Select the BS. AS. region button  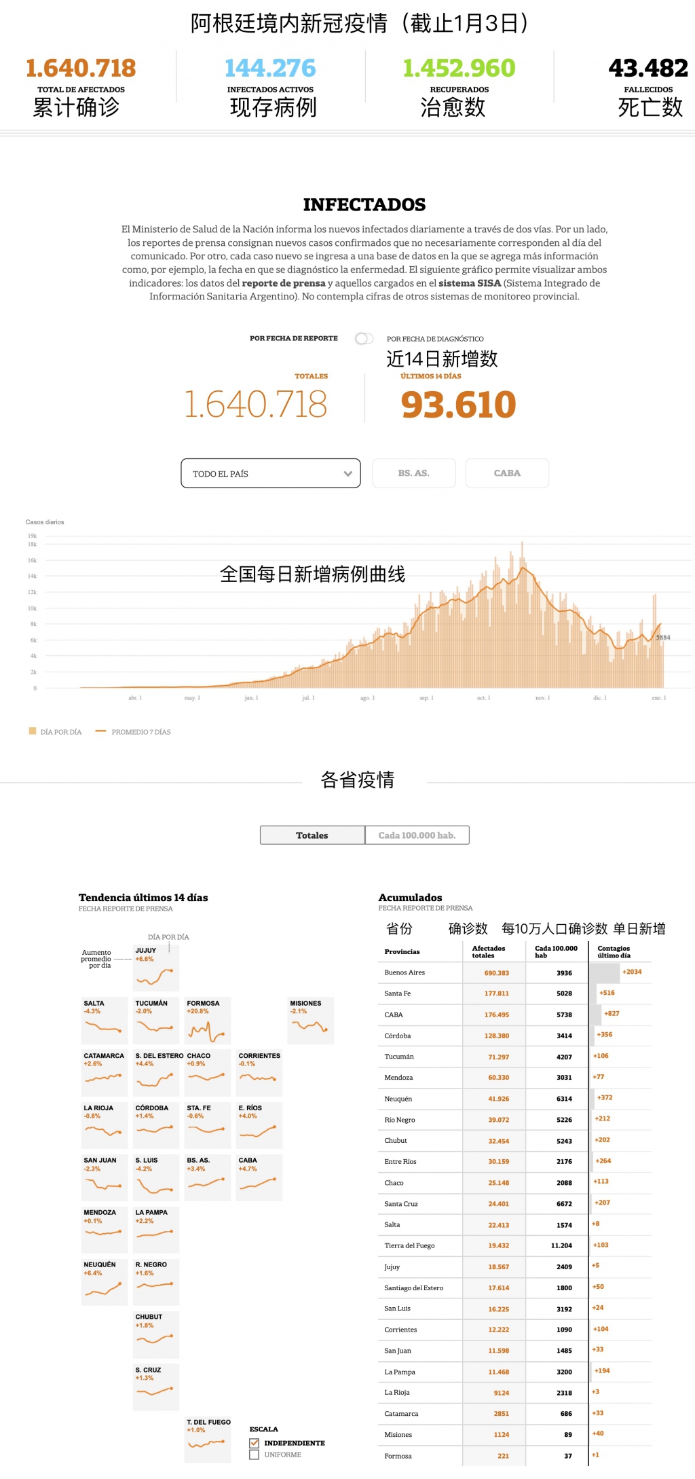point(413,473)
